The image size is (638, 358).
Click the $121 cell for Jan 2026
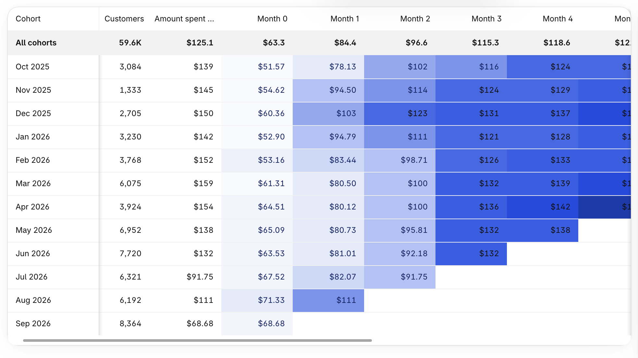coord(471,137)
